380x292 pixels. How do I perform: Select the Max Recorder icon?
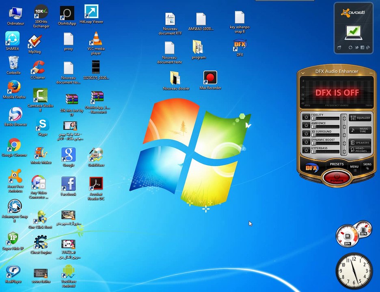(x=210, y=78)
